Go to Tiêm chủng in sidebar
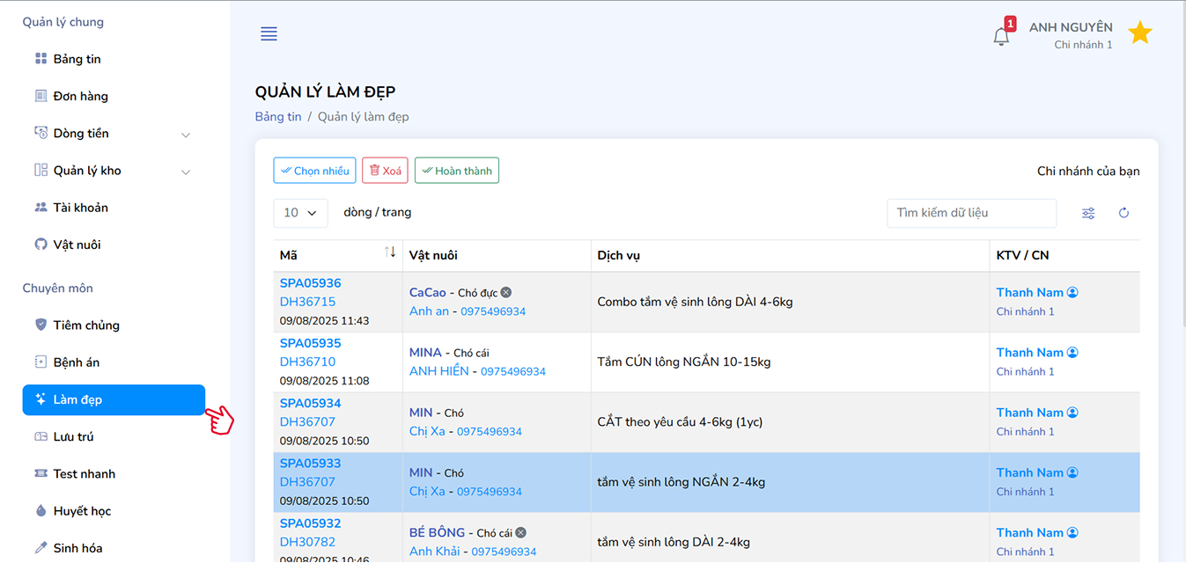 click(85, 325)
